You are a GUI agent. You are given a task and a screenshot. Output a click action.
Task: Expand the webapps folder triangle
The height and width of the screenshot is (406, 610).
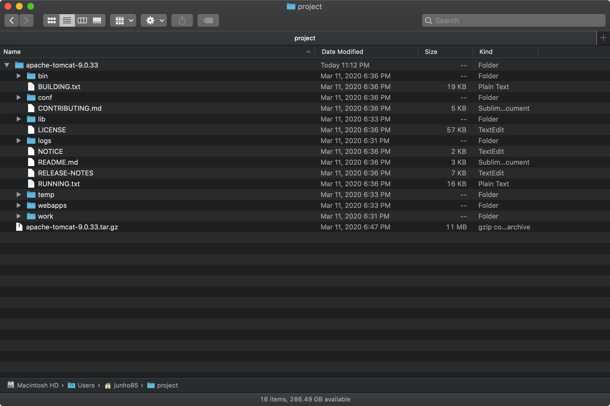(x=19, y=205)
